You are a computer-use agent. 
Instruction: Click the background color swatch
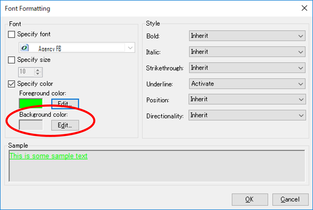31,125
